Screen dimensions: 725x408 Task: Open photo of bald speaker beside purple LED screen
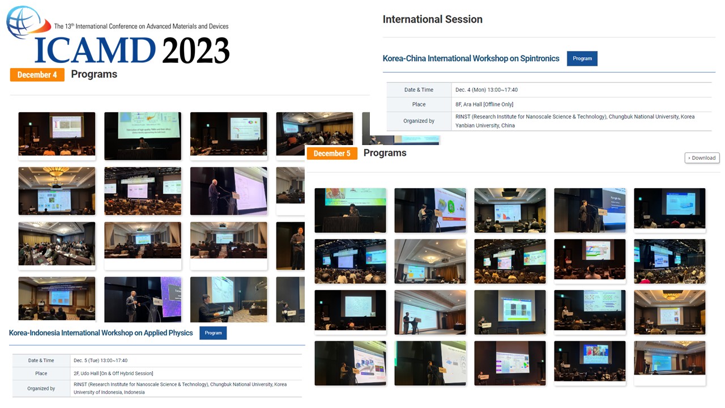(143, 299)
